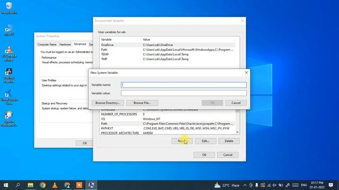Close the Environment Variables window
This screenshot has height=190, width=339.
(242, 21)
